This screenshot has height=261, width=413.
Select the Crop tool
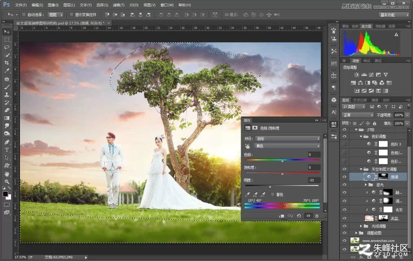pos(7,63)
